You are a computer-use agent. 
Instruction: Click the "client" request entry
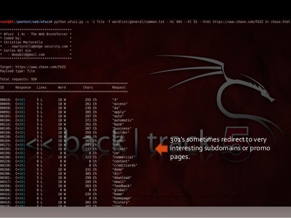[120, 149]
